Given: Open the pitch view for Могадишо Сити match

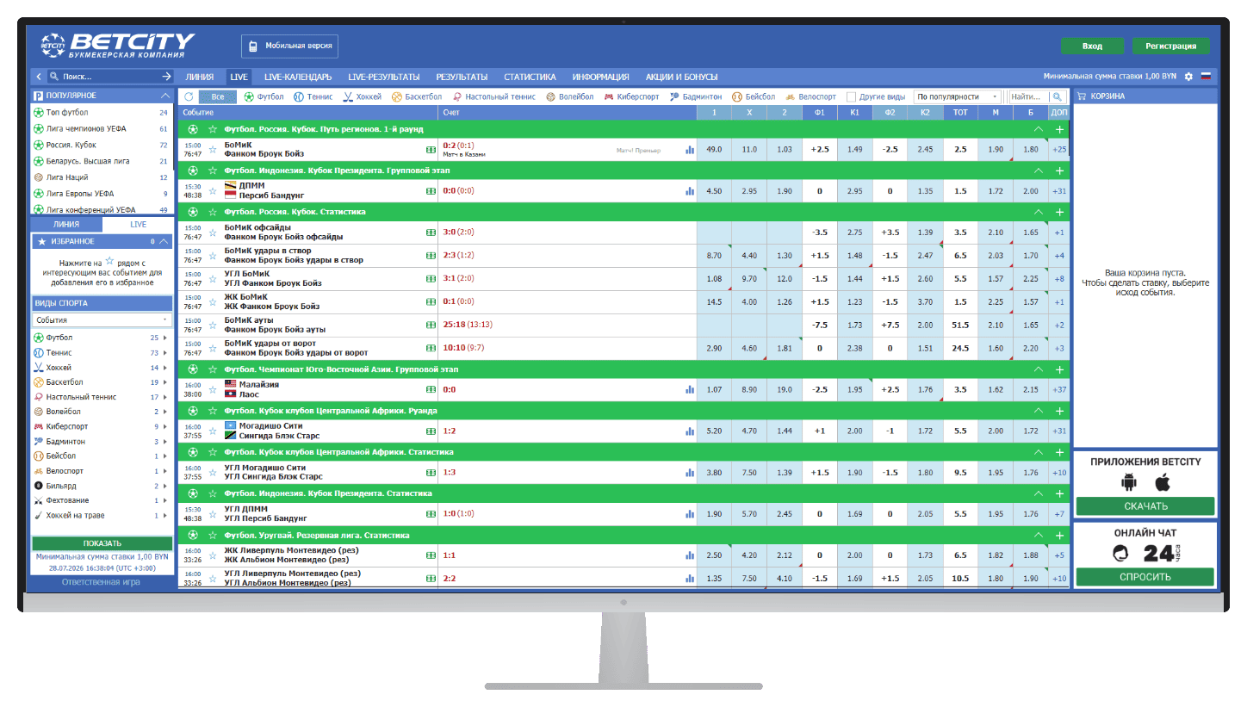Looking at the screenshot, I should pos(431,431).
